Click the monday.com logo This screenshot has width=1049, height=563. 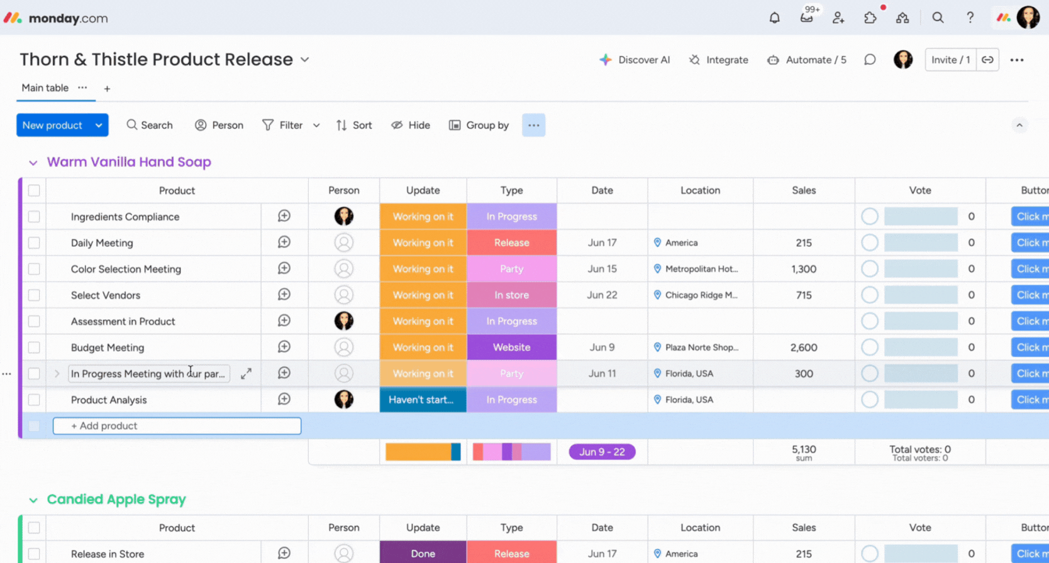pos(56,18)
